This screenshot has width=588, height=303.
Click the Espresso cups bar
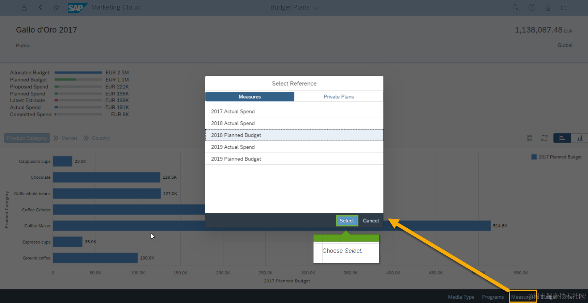(68, 242)
